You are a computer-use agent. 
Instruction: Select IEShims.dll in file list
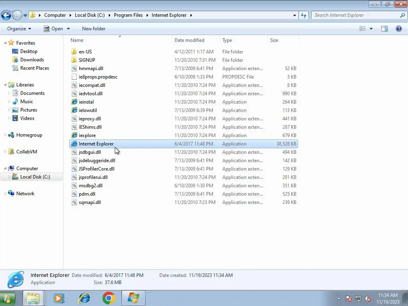[90, 127]
